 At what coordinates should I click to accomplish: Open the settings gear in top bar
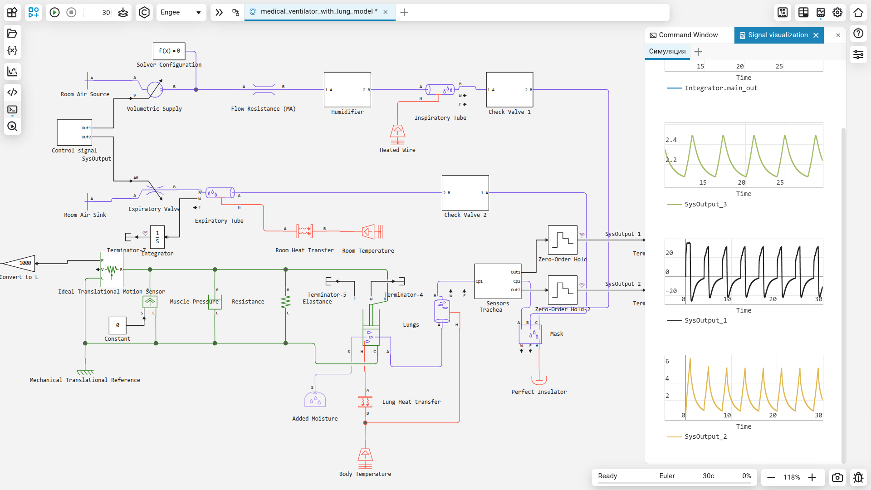837,12
